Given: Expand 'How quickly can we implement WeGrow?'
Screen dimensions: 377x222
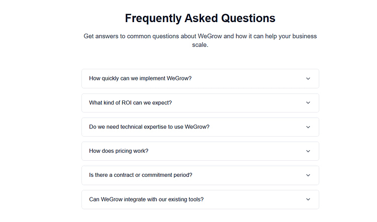Looking at the screenshot, I should click(x=140, y=78).
